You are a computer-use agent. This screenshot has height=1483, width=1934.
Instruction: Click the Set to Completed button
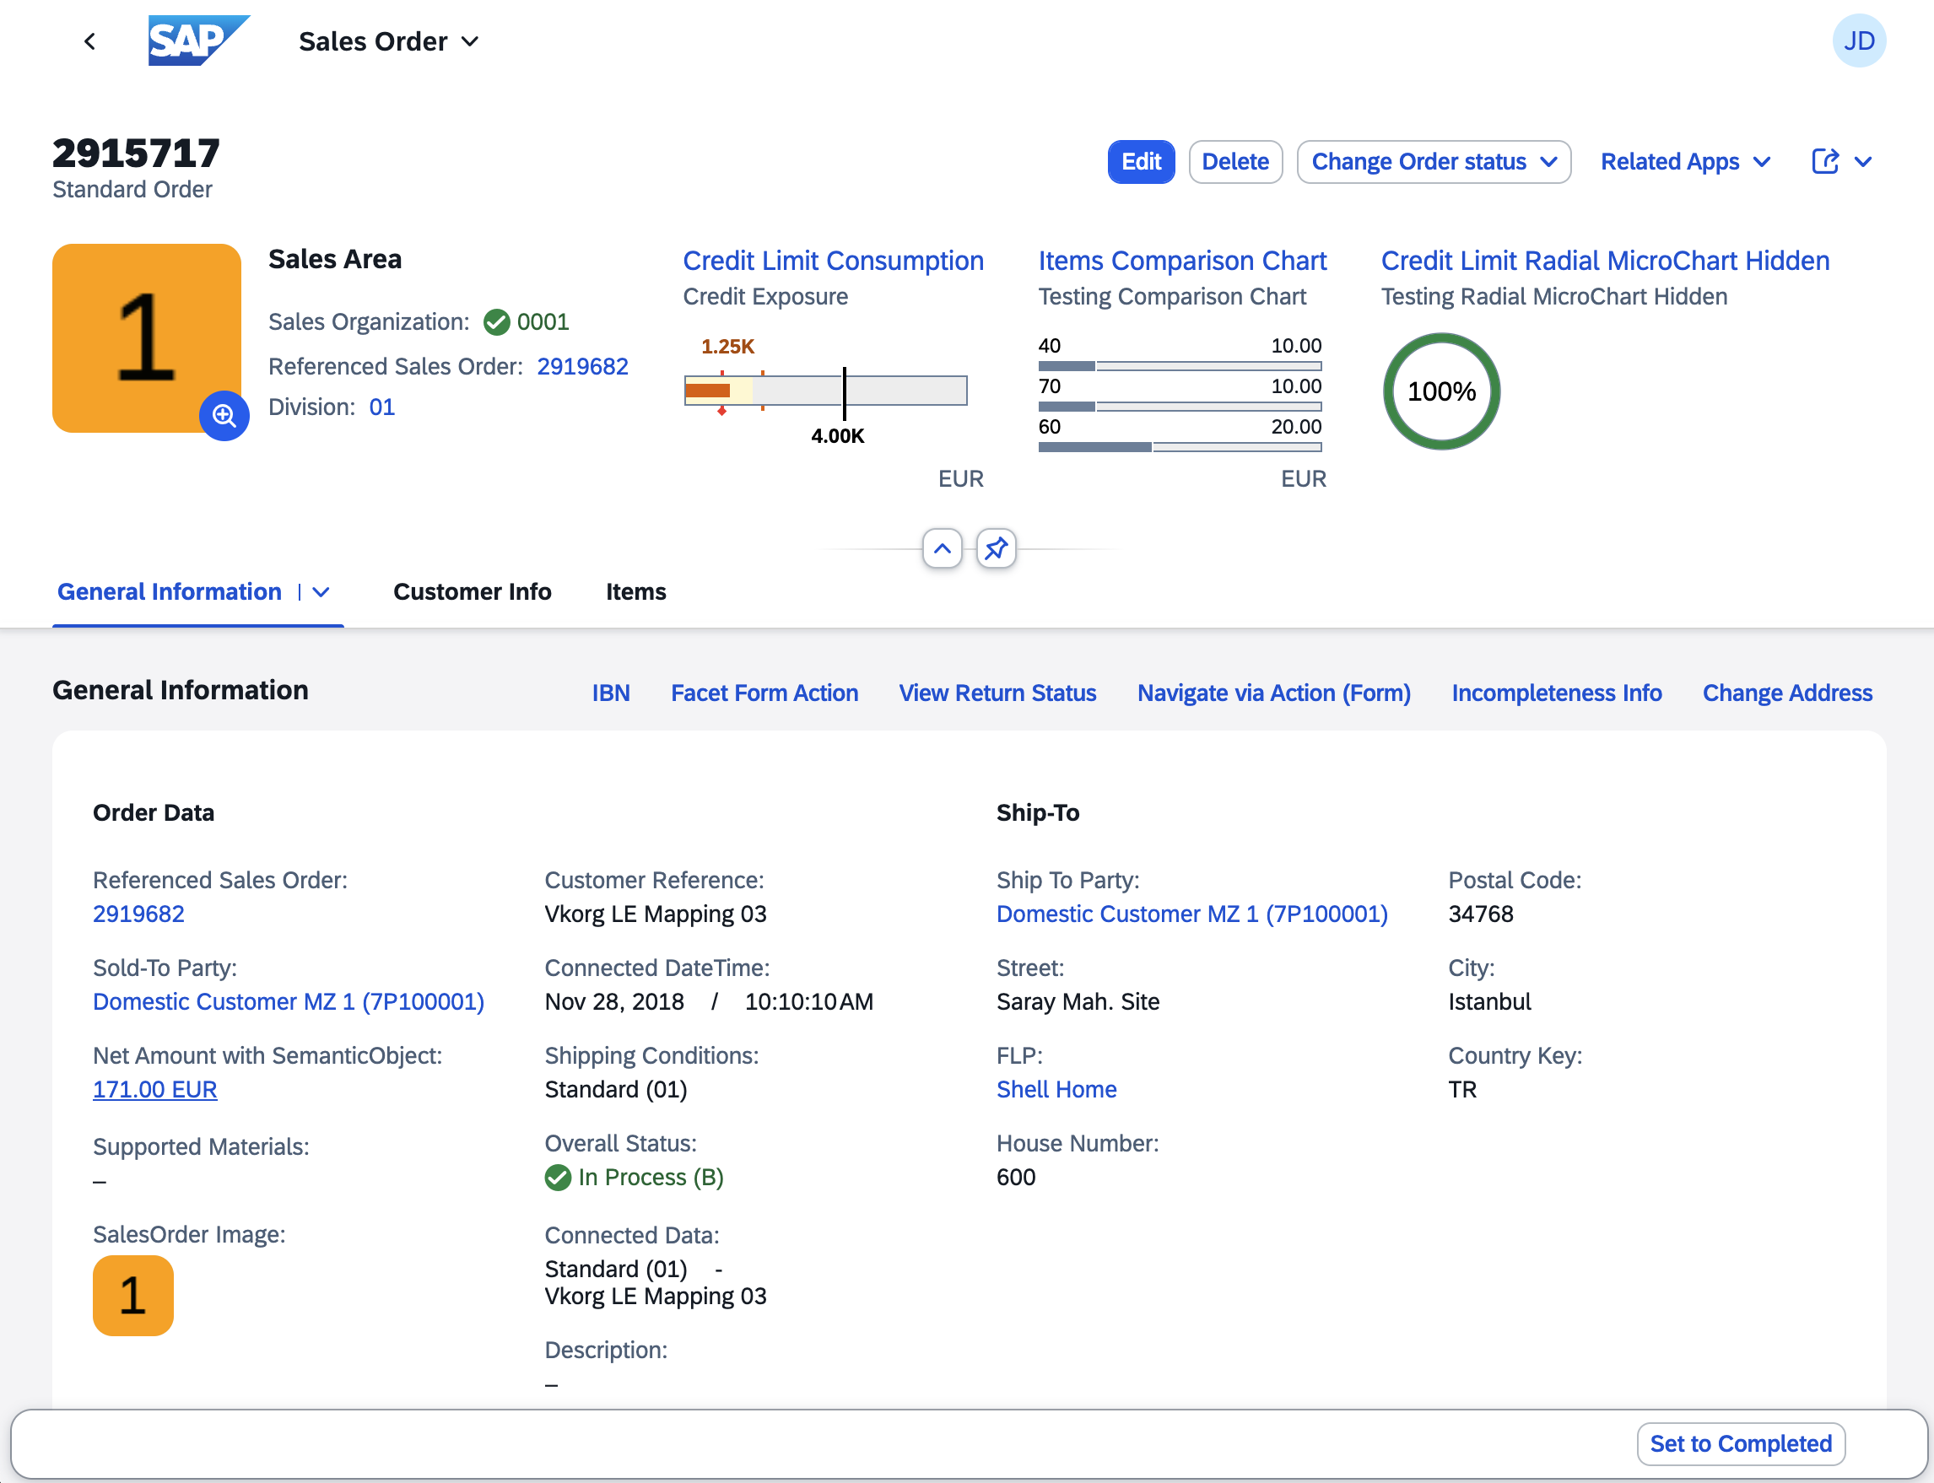(1740, 1443)
